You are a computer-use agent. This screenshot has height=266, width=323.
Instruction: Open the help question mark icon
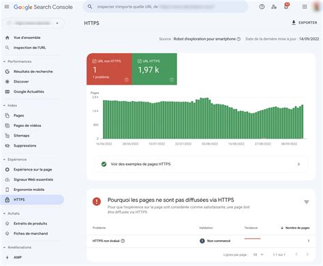pyautogui.click(x=262, y=7)
